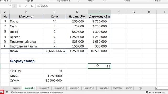The height and width of the screenshot is (94, 168).
Task: Click inside the formula bar text =5+5+25/5
Action: pos(43,6)
